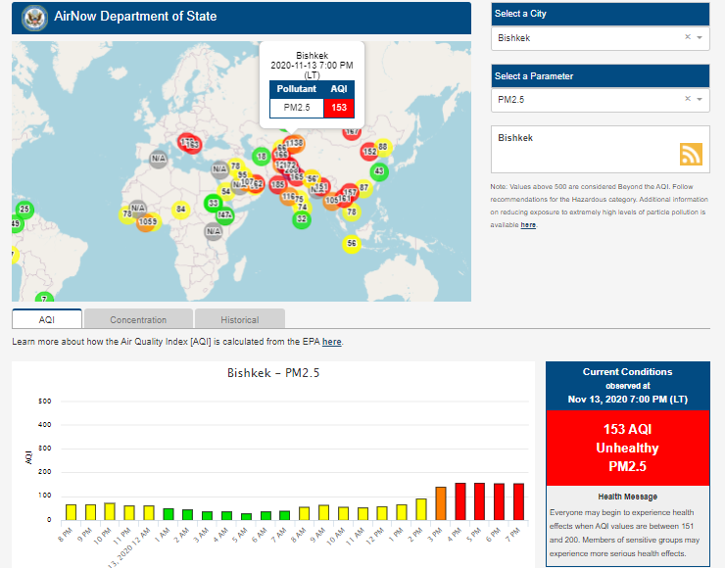This screenshot has height=568, width=725.
Task: Click the green map marker showing 18
Action: (x=261, y=156)
